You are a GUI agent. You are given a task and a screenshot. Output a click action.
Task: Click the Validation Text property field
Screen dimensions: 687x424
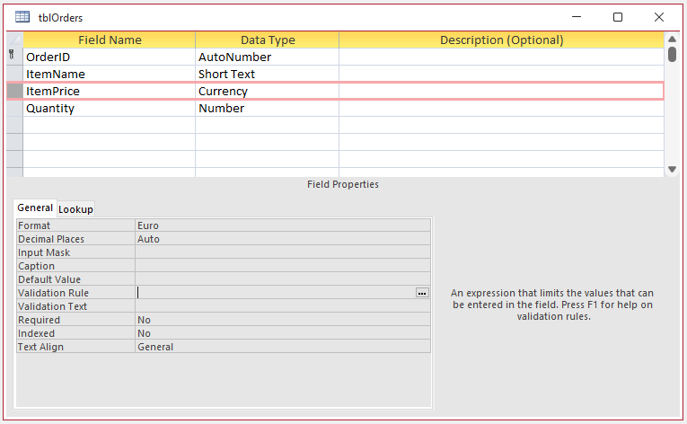click(x=283, y=306)
